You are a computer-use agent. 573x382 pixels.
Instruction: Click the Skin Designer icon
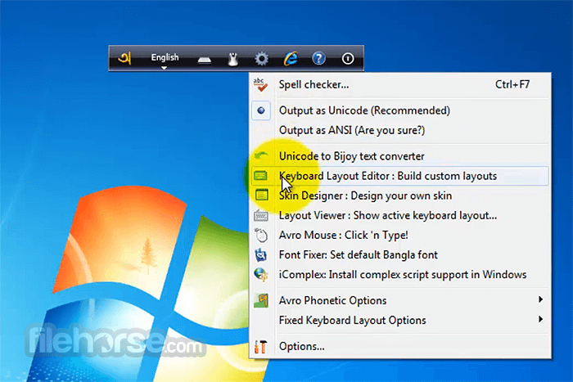[262, 195]
